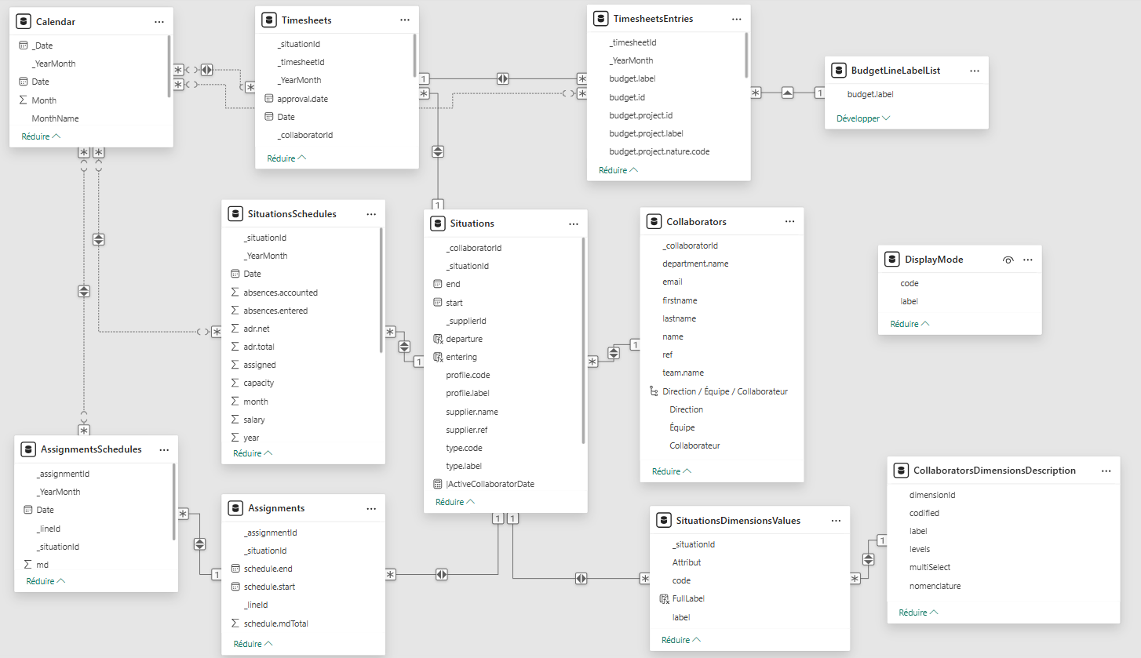Click the calendar icon next to approval.date
Viewport: 1141px width, 658px height.
tap(269, 99)
